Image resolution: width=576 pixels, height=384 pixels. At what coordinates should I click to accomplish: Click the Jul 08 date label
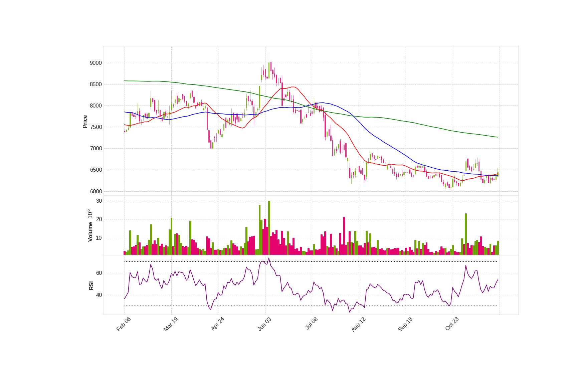(x=312, y=324)
